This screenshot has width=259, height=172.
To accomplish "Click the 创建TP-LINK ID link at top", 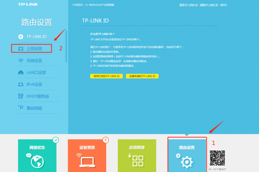I will click(209, 5).
